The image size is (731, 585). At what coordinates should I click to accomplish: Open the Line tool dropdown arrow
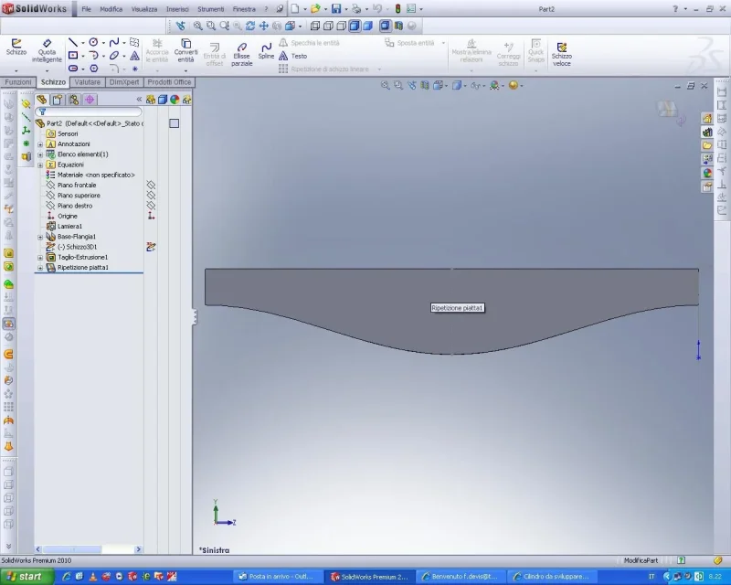82,43
